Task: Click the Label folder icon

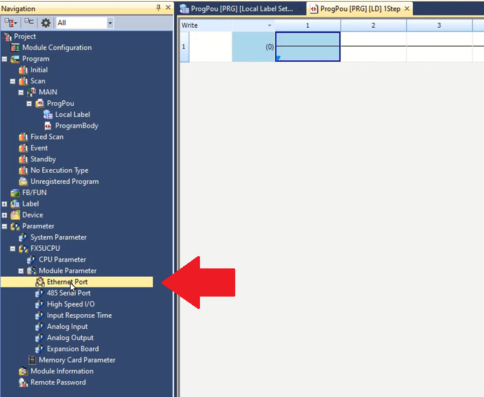Action: pos(15,204)
